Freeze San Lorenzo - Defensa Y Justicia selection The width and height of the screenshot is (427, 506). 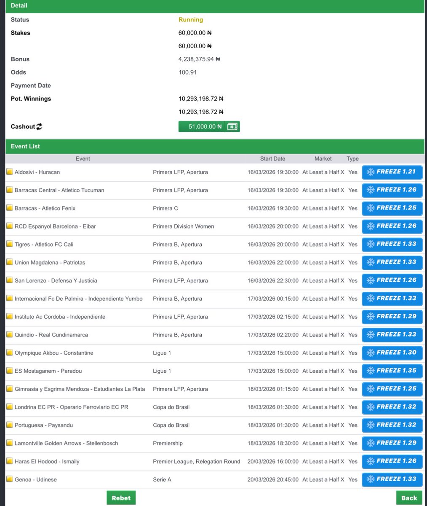point(392,280)
